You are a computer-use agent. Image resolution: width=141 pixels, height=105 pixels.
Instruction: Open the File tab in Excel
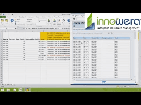point(3,17)
